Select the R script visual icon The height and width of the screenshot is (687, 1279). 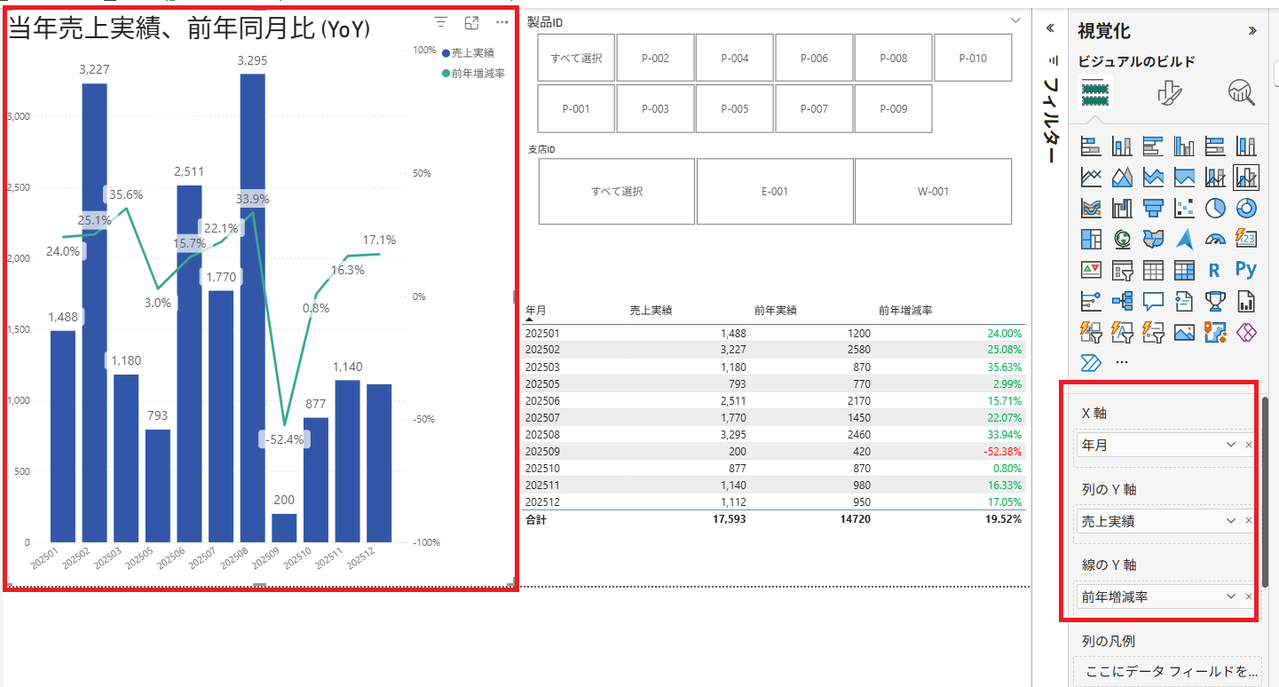click(1215, 270)
